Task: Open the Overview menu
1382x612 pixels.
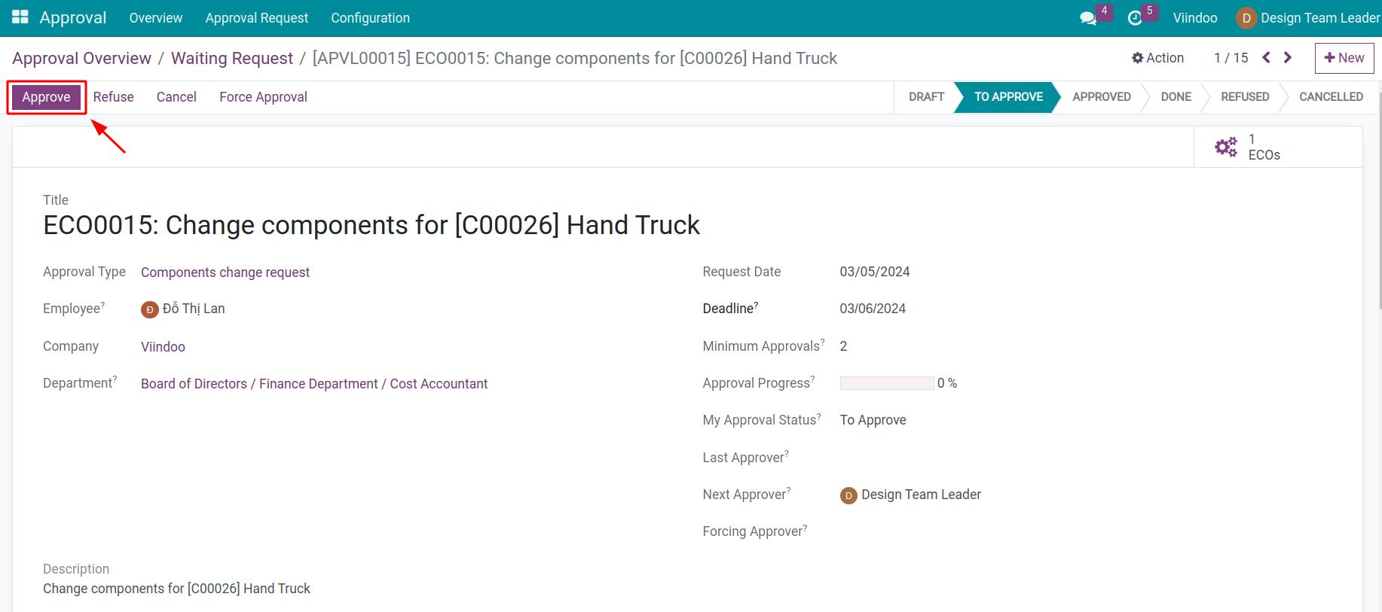Action: pyautogui.click(x=156, y=18)
